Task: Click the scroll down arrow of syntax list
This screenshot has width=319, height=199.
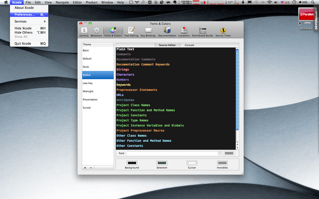Action: pyautogui.click(x=237, y=148)
